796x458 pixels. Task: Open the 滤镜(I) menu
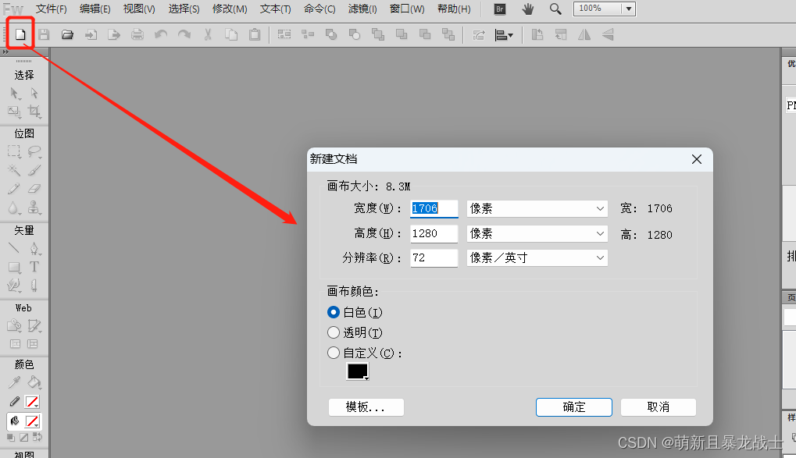click(x=362, y=9)
